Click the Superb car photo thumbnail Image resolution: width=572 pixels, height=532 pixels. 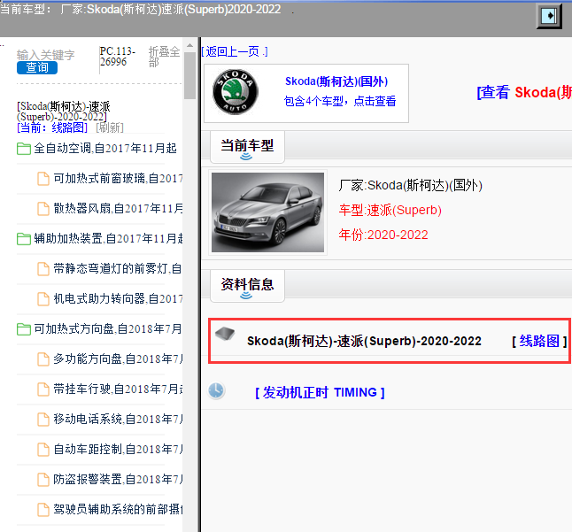point(267,212)
